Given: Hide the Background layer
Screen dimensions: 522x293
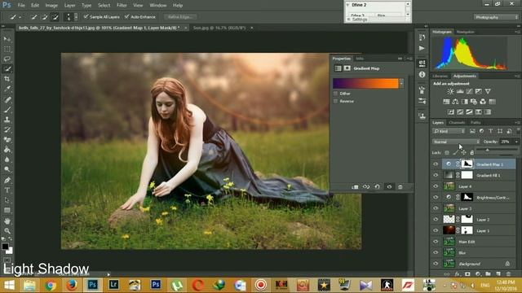Looking at the screenshot, I should (436, 264).
